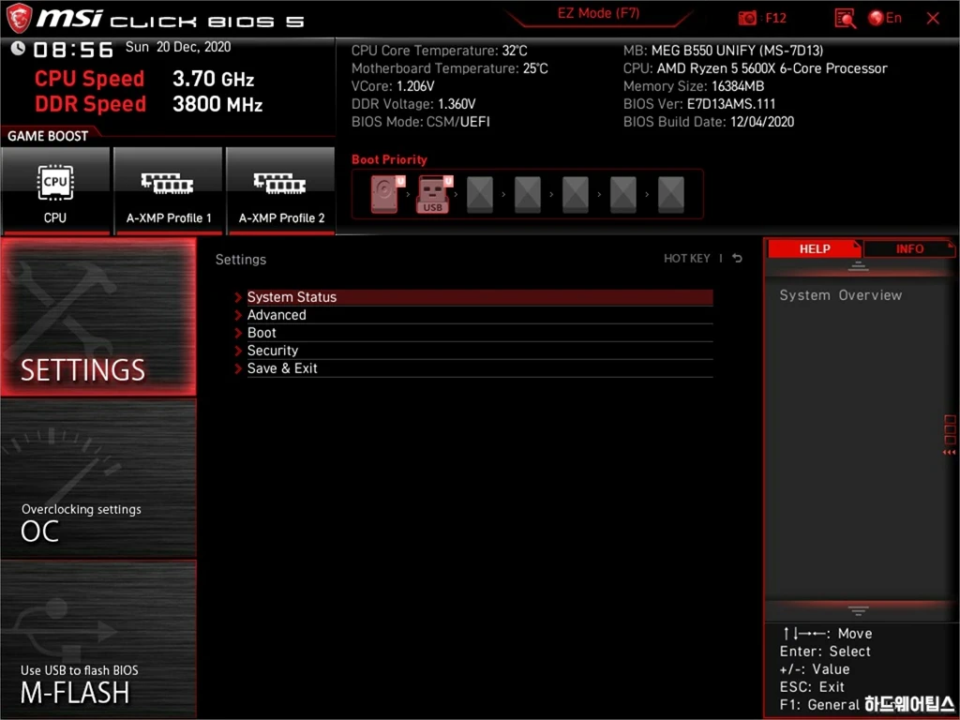Open the OC overclocking settings panel
The width and height of the screenshot is (960, 720).
tap(98, 478)
